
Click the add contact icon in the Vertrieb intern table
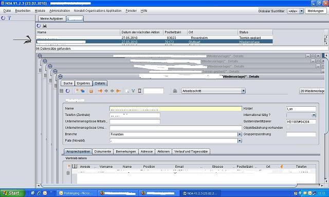point(68,166)
